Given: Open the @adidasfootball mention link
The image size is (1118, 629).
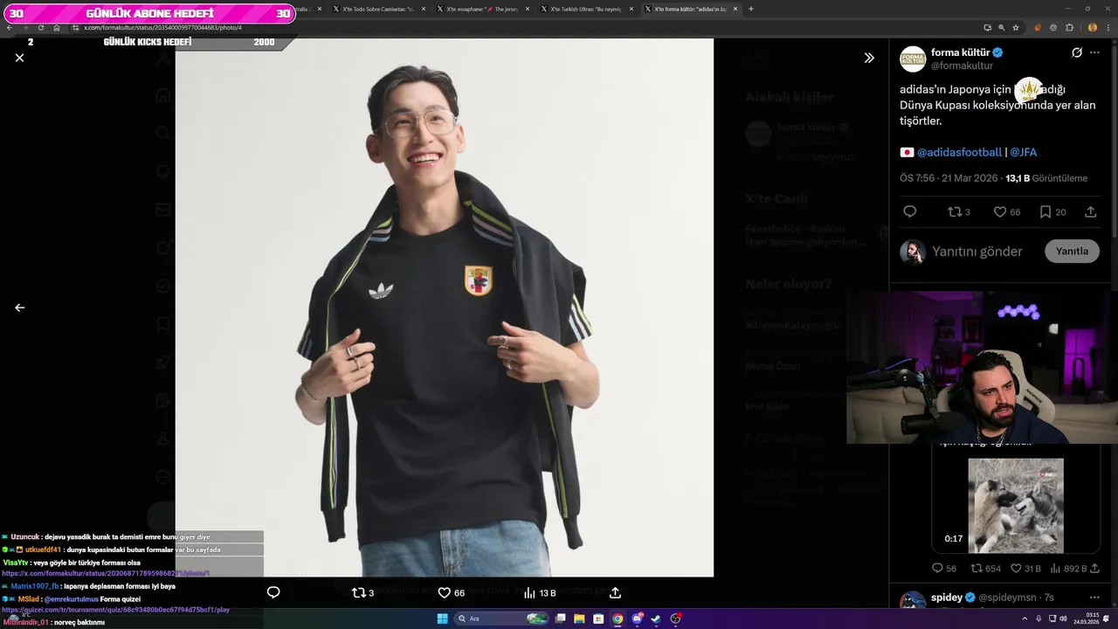Looking at the screenshot, I should [959, 152].
